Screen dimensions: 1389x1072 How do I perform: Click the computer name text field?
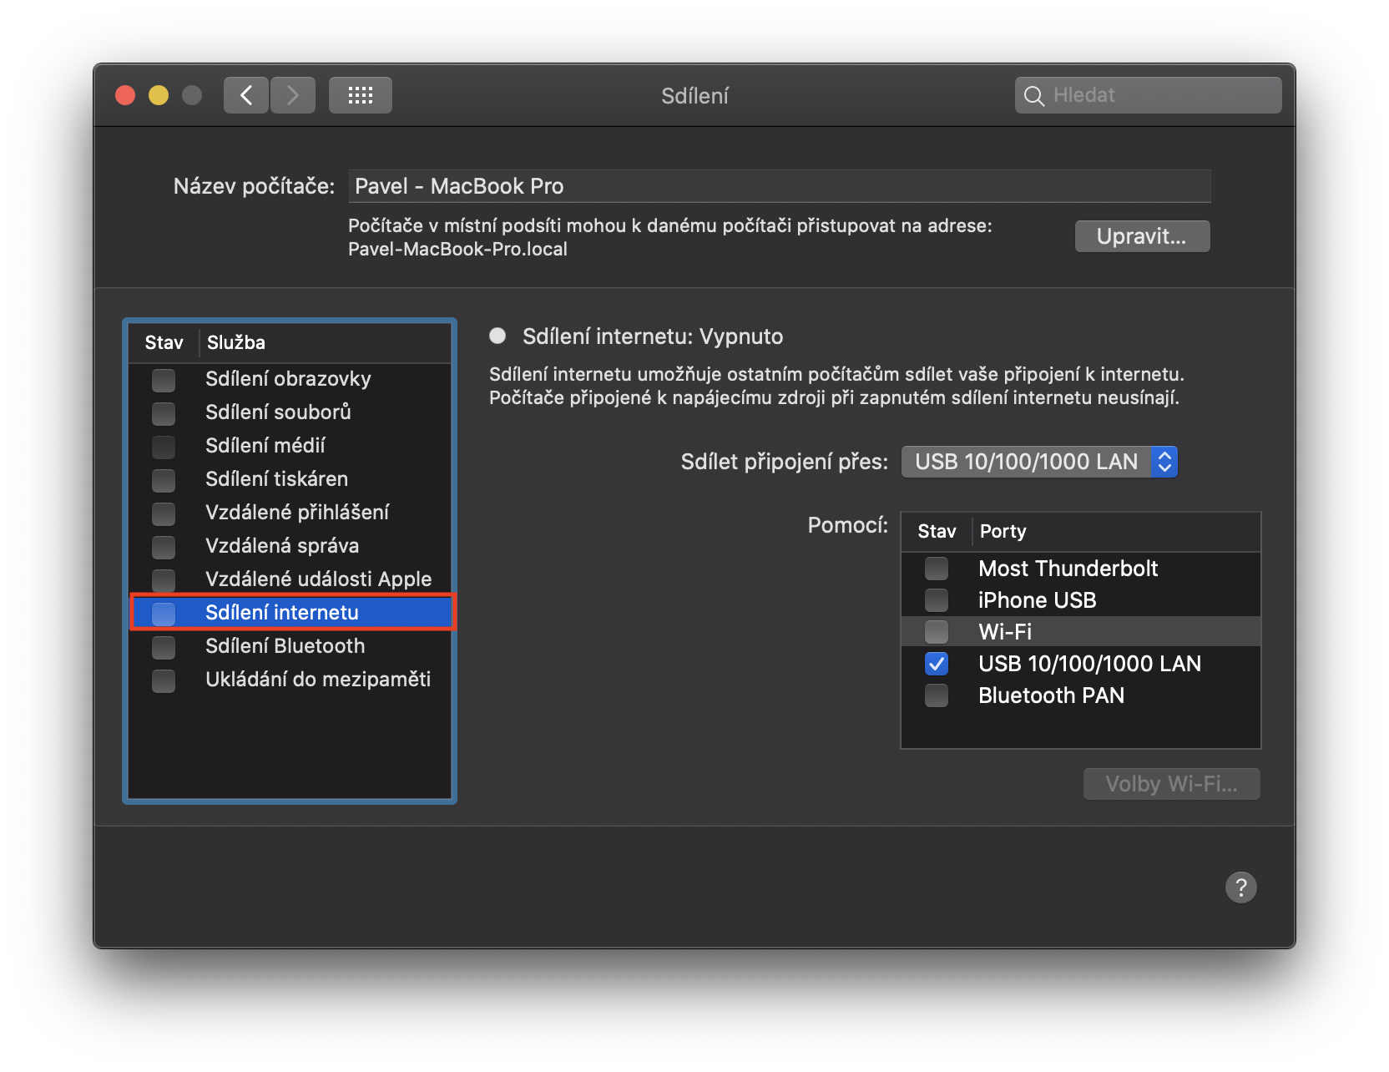(779, 186)
